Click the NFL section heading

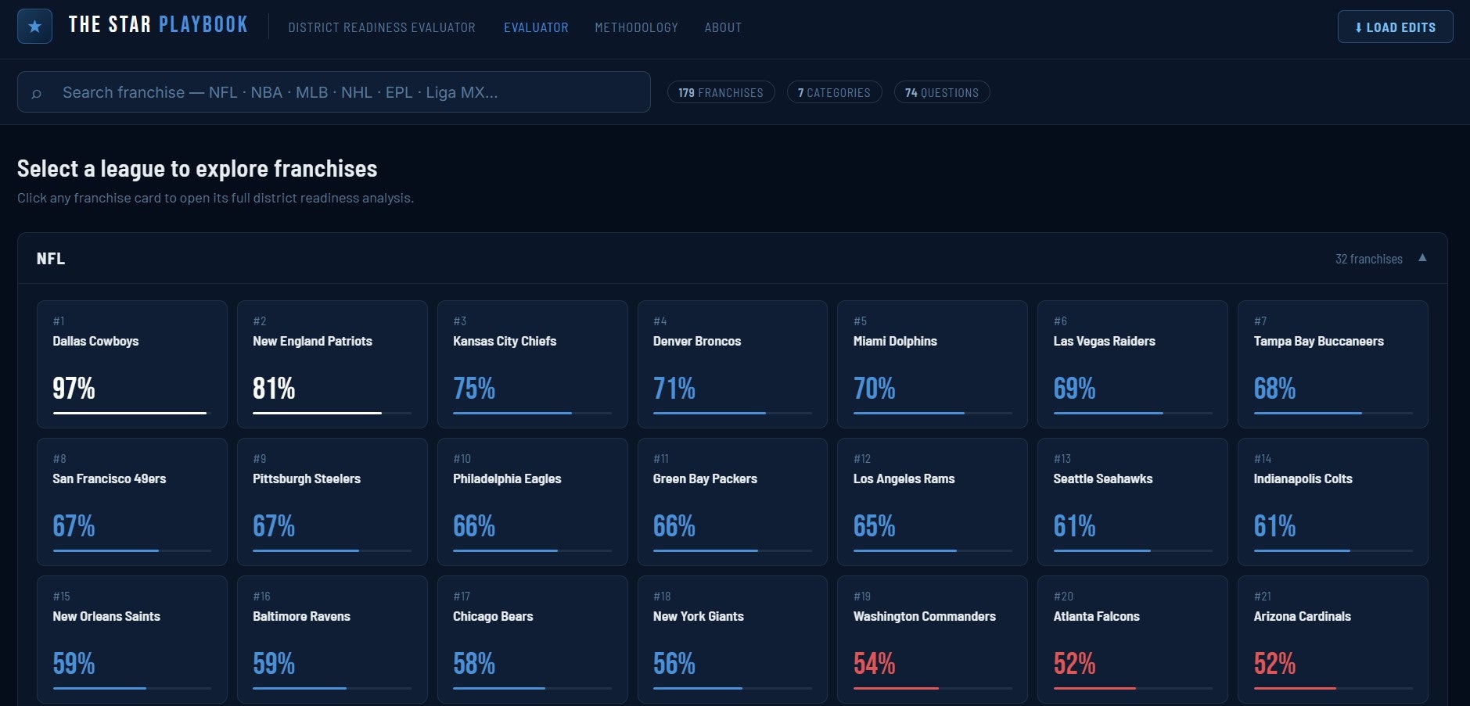click(x=51, y=259)
